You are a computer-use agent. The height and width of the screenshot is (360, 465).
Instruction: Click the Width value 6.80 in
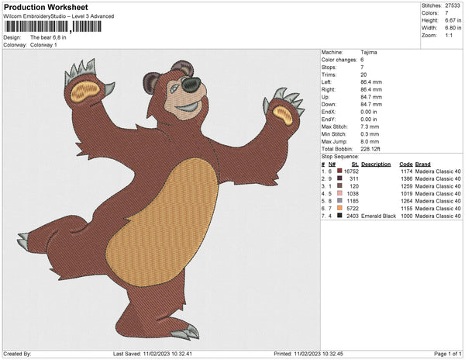coord(453,28)
